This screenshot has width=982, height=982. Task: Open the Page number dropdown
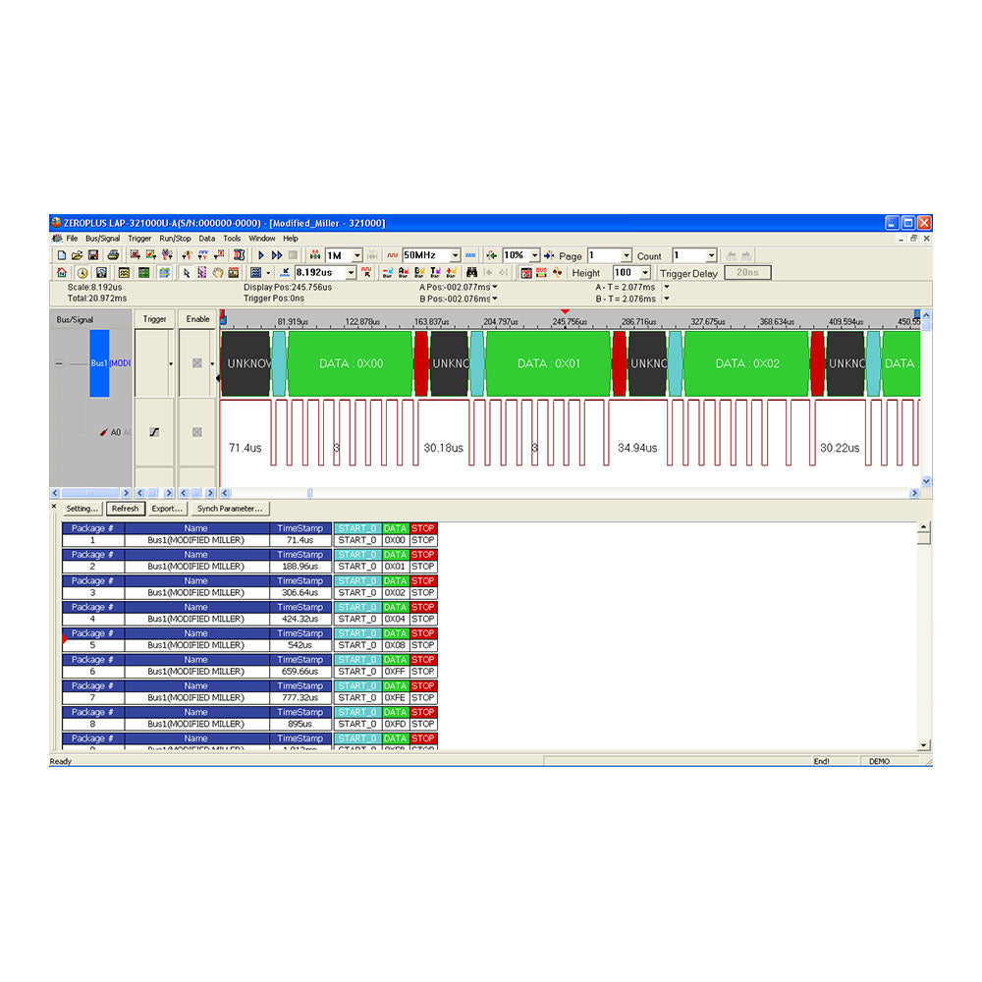(627, 255)
